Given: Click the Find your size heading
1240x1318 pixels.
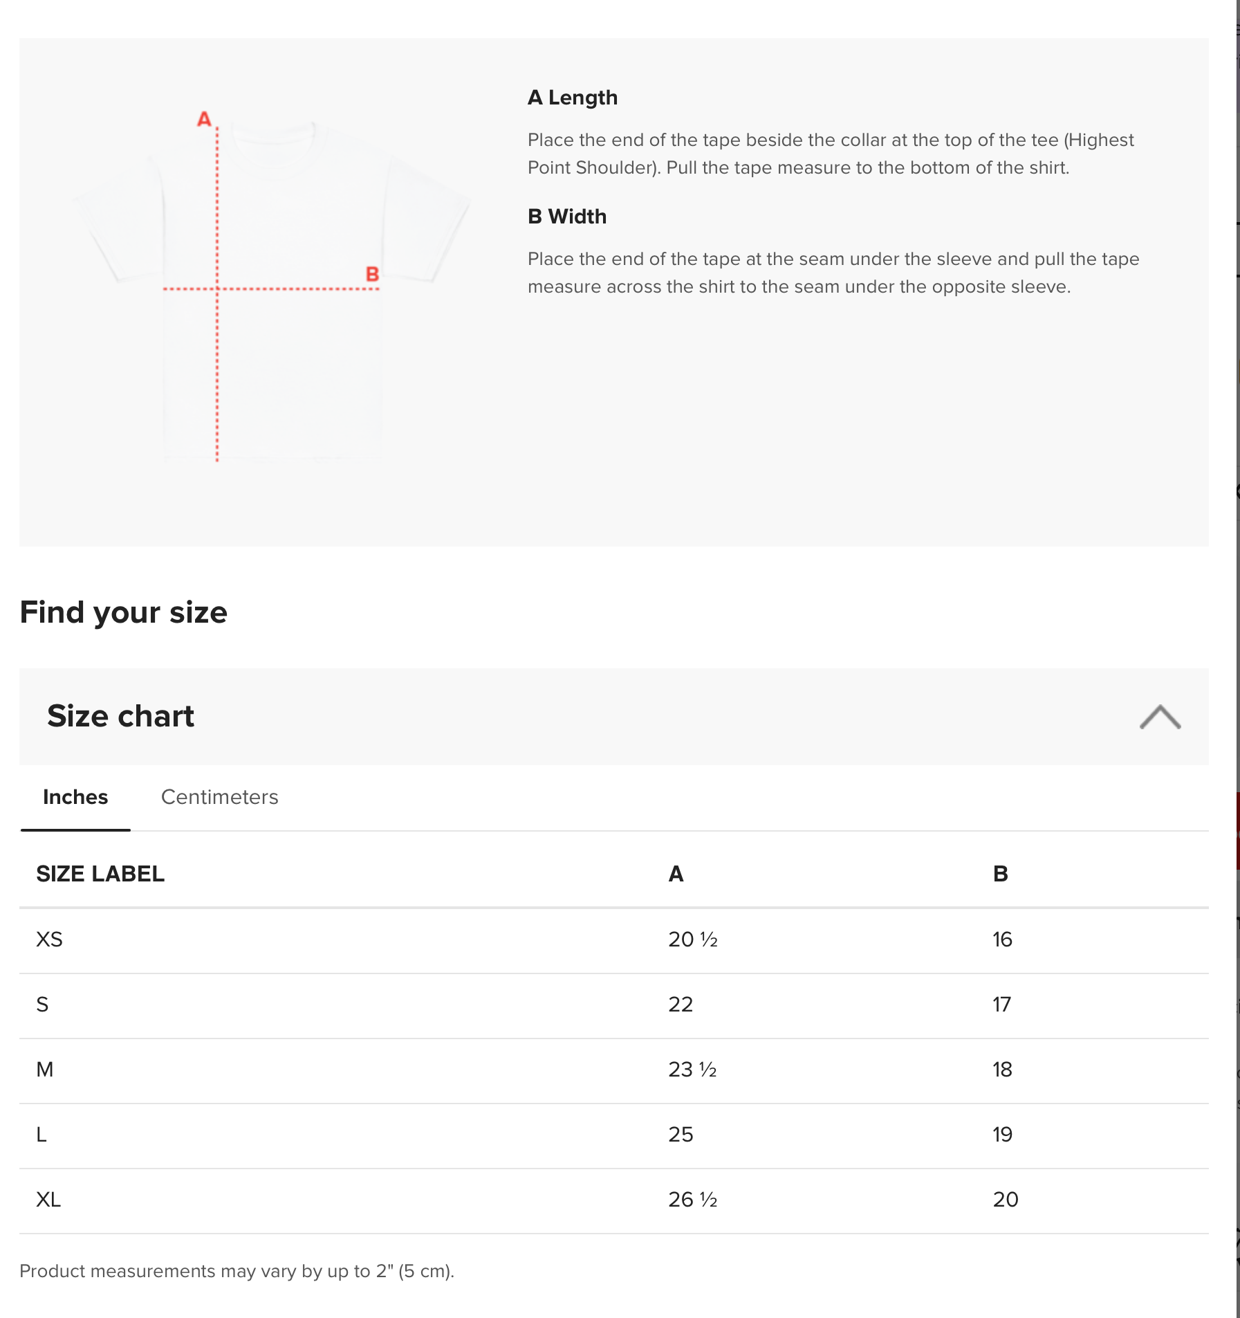Looking at the screenshot, I should [123, 612].
